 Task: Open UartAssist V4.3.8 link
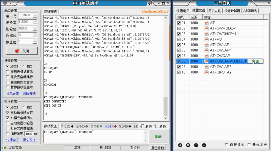pyautogui.click(x=155, y=11)
